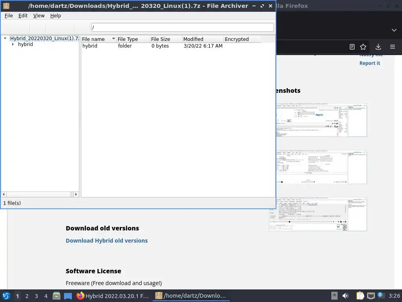Switch to workspace 2

[27, 296]
